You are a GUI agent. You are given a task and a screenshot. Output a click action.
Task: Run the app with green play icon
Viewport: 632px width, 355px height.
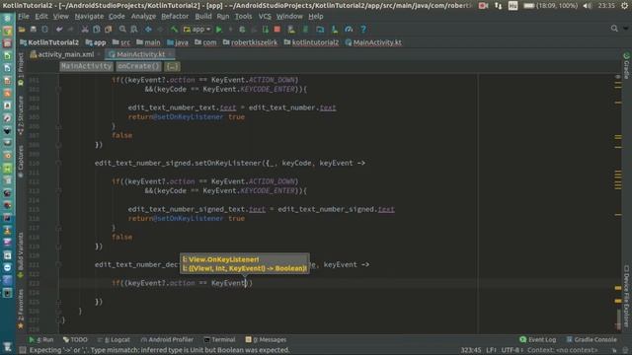pyautogui.click(x=219, y=30)
